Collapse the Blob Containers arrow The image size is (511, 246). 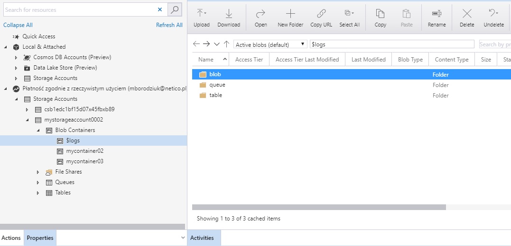click(x=38, y=130)
